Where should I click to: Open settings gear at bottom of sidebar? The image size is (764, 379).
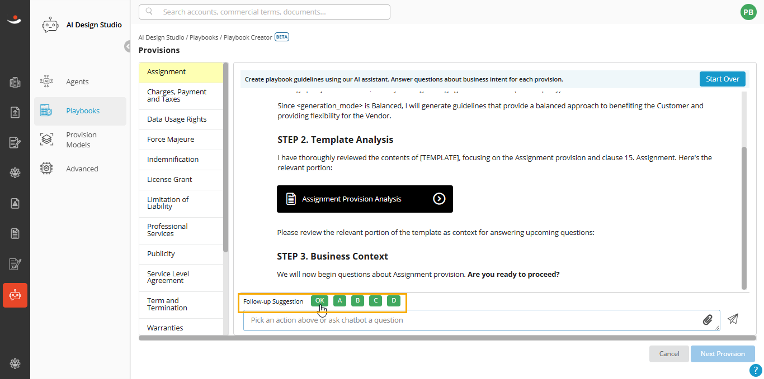15,363
